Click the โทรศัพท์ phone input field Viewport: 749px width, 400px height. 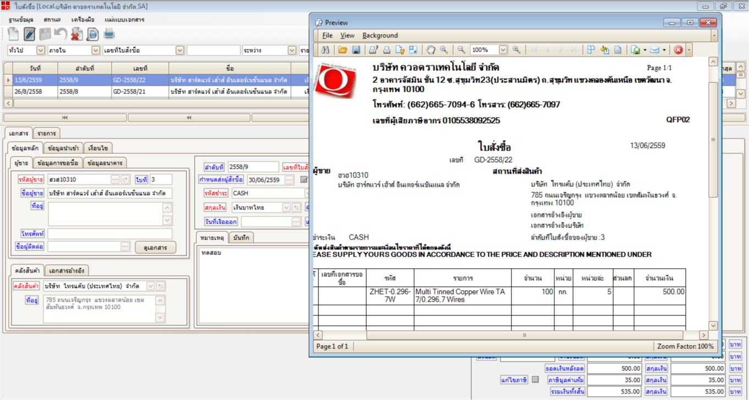pyautogui.click(x=110, y=234)
